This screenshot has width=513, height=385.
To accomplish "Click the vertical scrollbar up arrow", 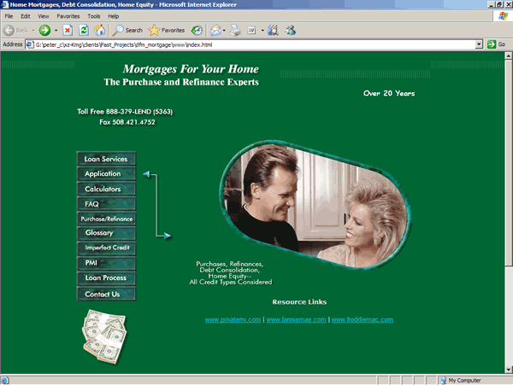I will point(509,55).
